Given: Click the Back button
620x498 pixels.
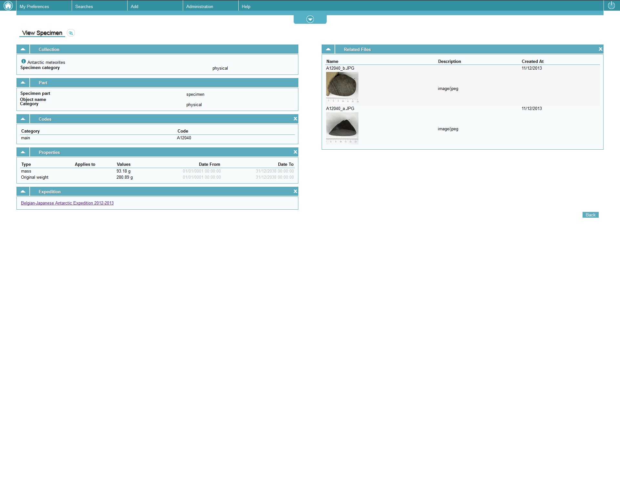Looking at the screenshot, I should pyautogui.click(x=590, y=215).
